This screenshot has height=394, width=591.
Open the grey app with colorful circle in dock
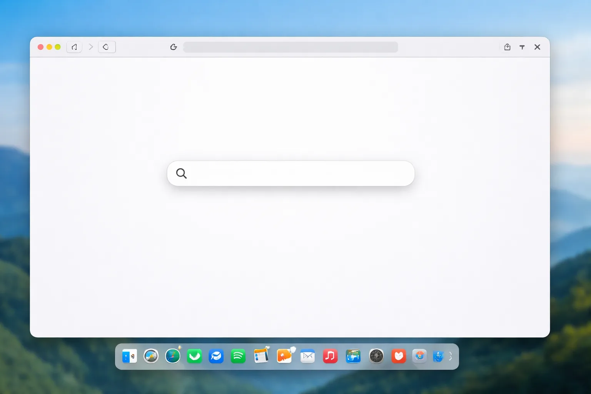pos(419,356)
